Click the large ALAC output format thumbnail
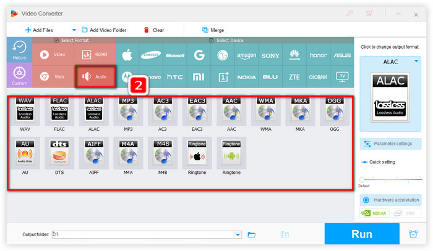 [x=390, y=97]
